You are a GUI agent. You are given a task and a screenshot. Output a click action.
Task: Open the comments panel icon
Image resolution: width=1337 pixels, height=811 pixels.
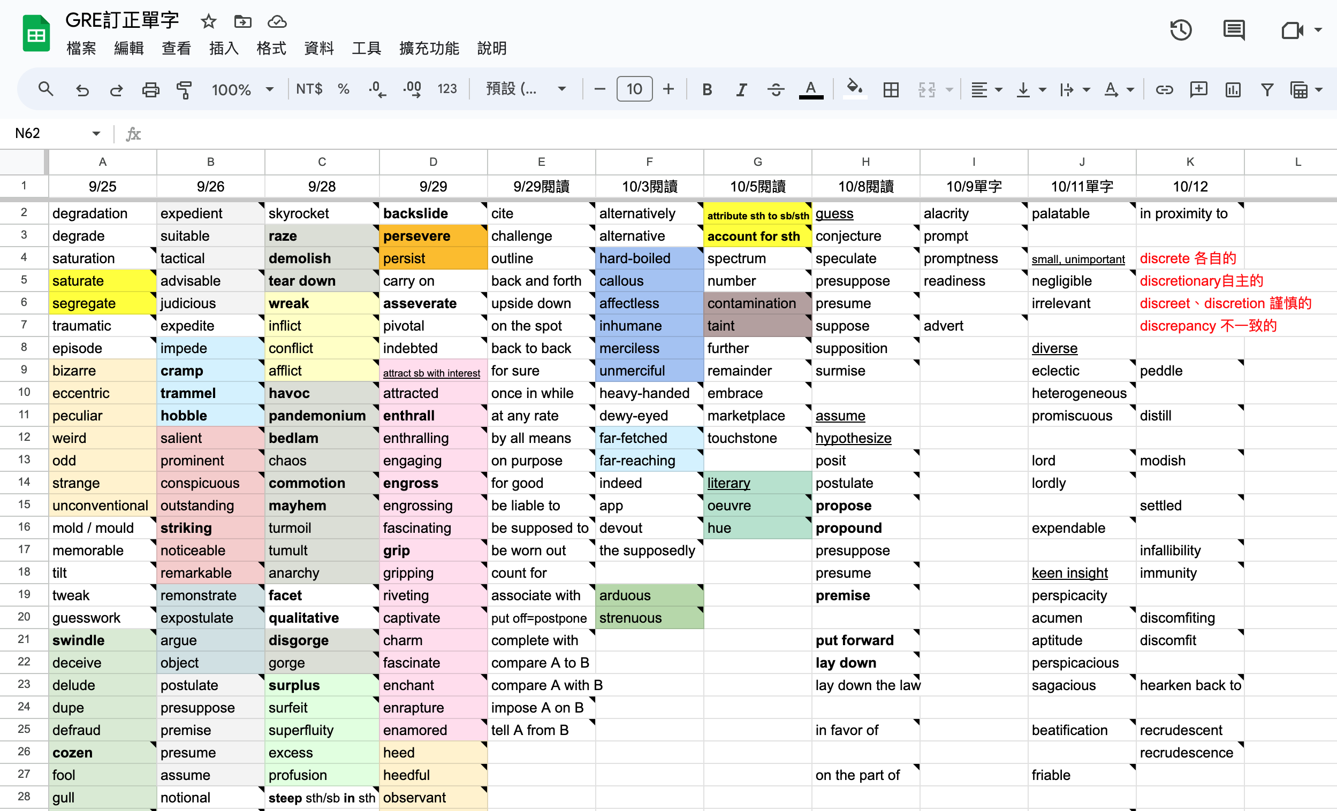click(1234, 30)
